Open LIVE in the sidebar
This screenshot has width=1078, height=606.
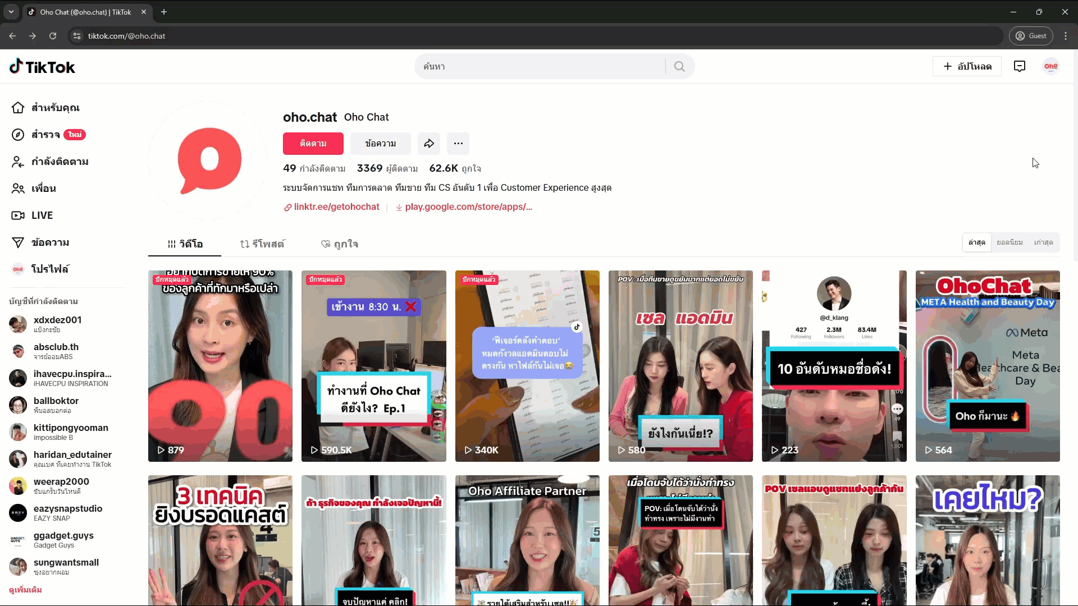pos(32,215)
